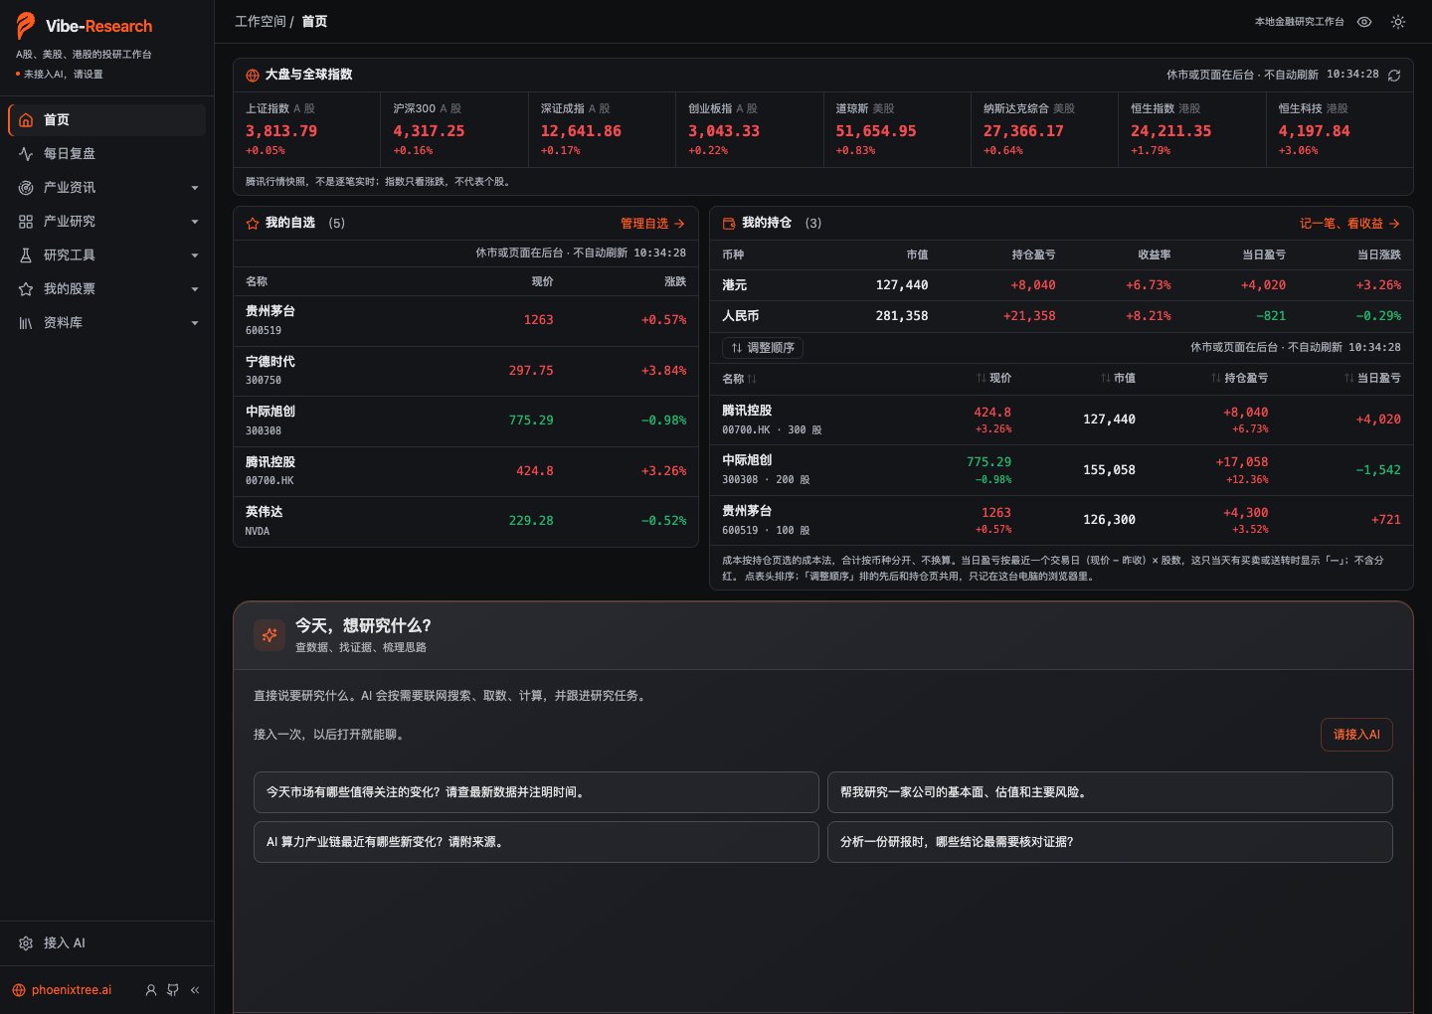
Task: Choose prompt 帮我研究一家公司的基本面
Action: [1110, 792]
